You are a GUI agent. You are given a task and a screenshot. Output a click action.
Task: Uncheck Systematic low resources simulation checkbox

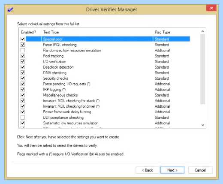(23, 123)
